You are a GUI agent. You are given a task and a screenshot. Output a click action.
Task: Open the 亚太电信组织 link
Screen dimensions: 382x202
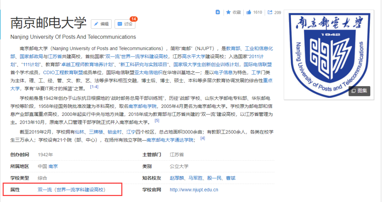point(148,72)
